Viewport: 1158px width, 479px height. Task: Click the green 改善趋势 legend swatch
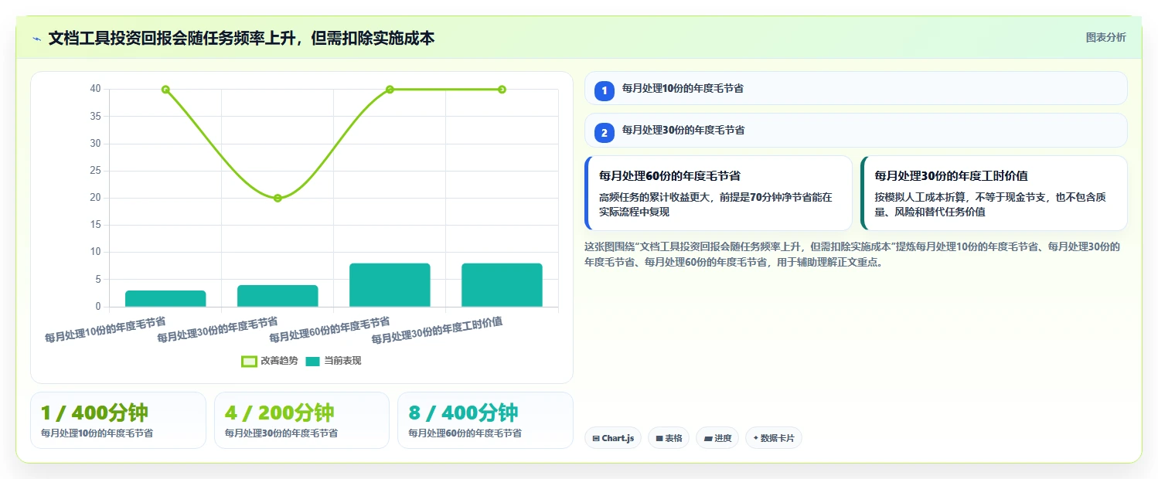(x=249, y=361)
